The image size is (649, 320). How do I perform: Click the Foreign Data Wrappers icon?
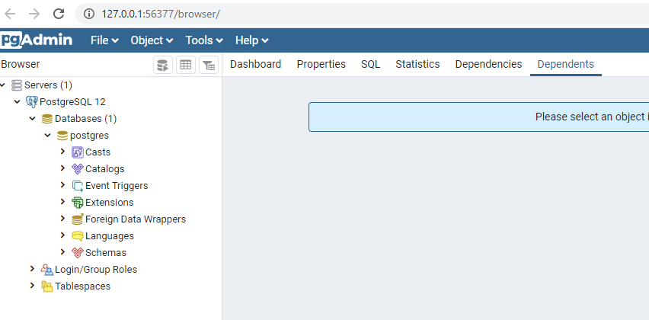[x=78, y=219]
